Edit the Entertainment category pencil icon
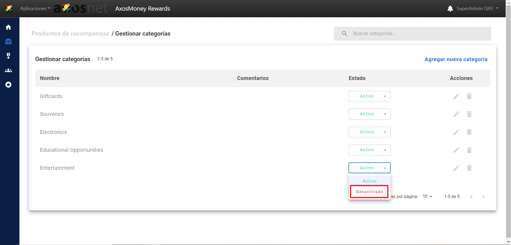This screenshot has width=511, height=245. (x=456, y=168)
